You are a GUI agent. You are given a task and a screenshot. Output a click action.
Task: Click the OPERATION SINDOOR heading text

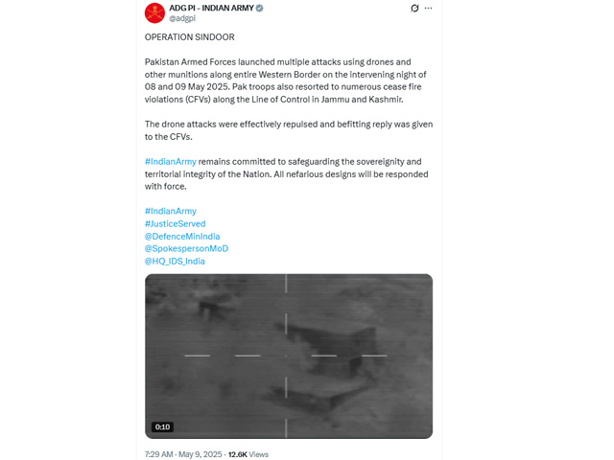point(190,37)
